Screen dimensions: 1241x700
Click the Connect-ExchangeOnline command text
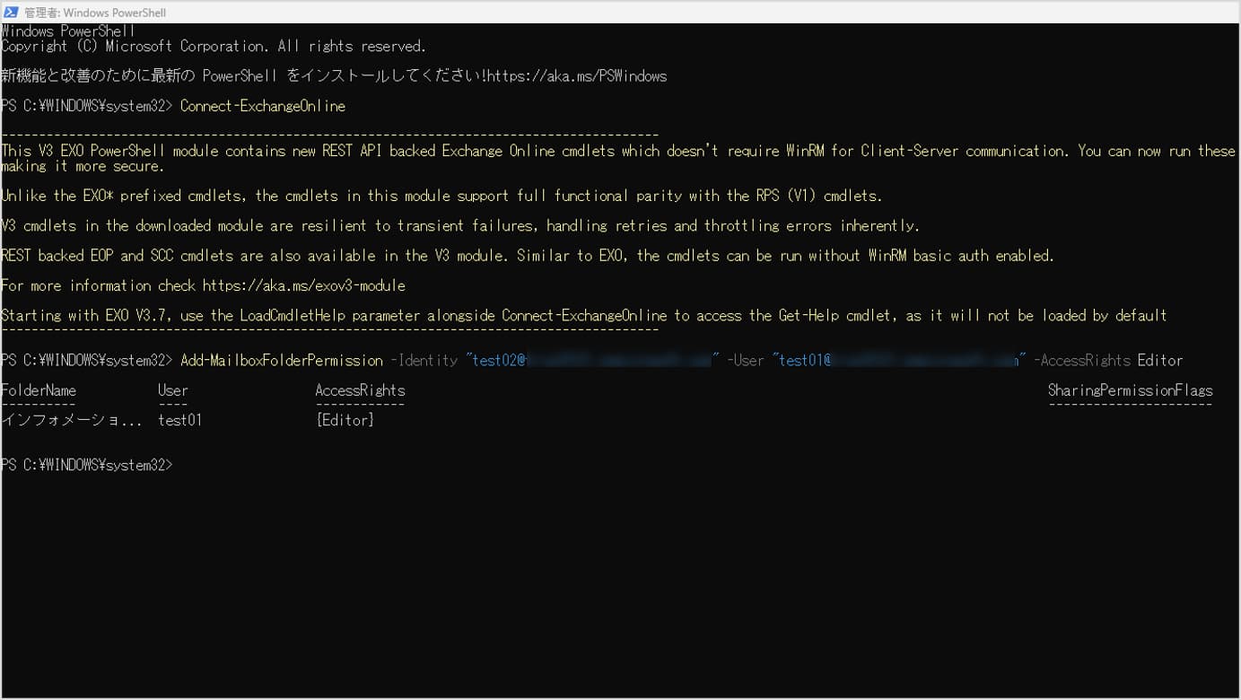(x=262, y=106)
